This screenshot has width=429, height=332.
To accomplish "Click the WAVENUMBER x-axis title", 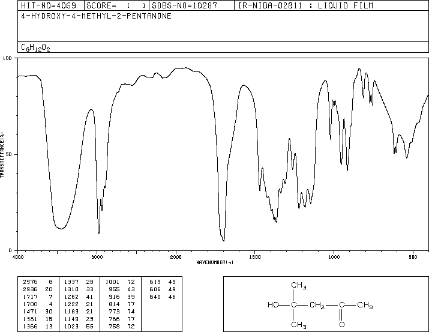I will tap(215, 262).
